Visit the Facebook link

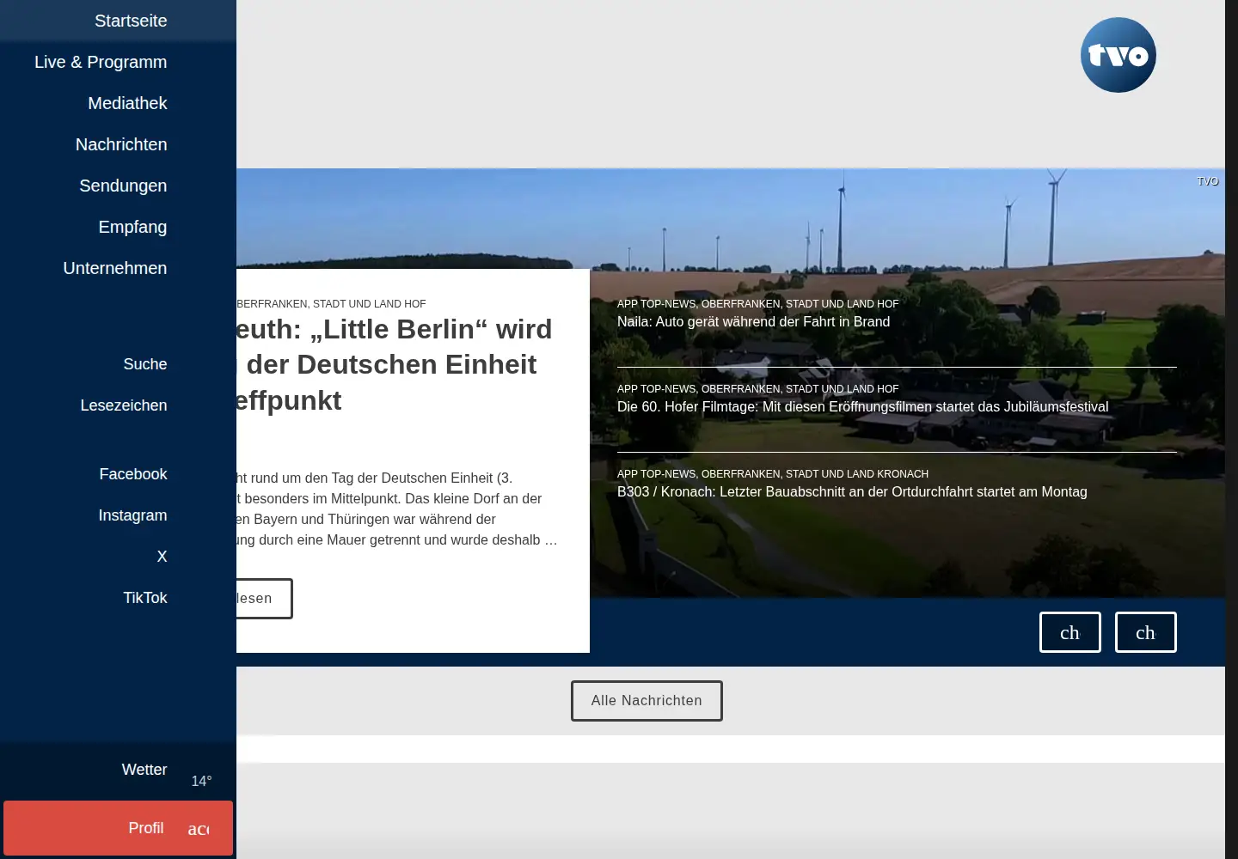click(x=118, y=474)
